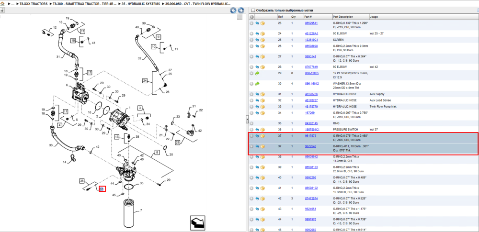479x232 pixels.
Task: Click the large arrow icon below the diagram
Action: (197, 223)
